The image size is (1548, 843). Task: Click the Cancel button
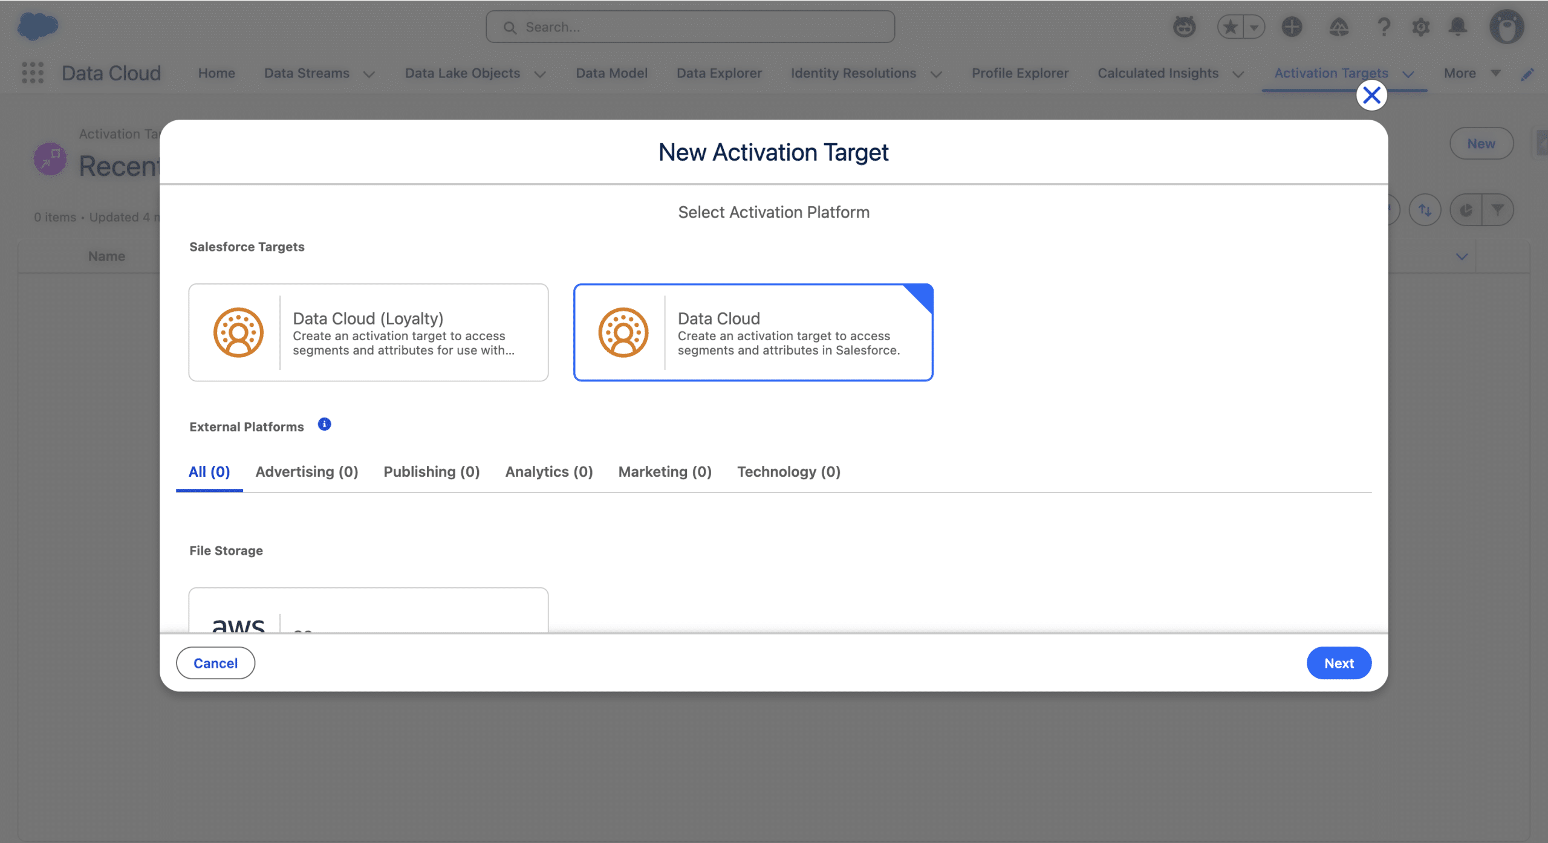[215, 663]
